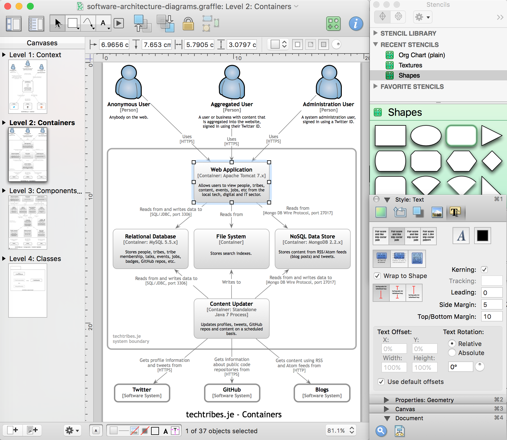Open canvas sidebar gear menu

pos(72,430)
